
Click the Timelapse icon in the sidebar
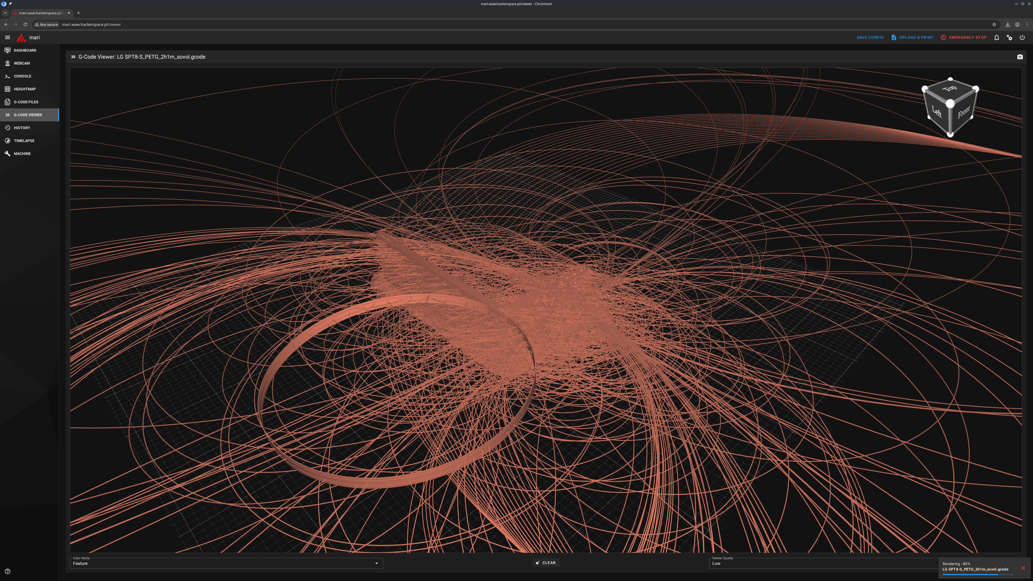point(7,141)
